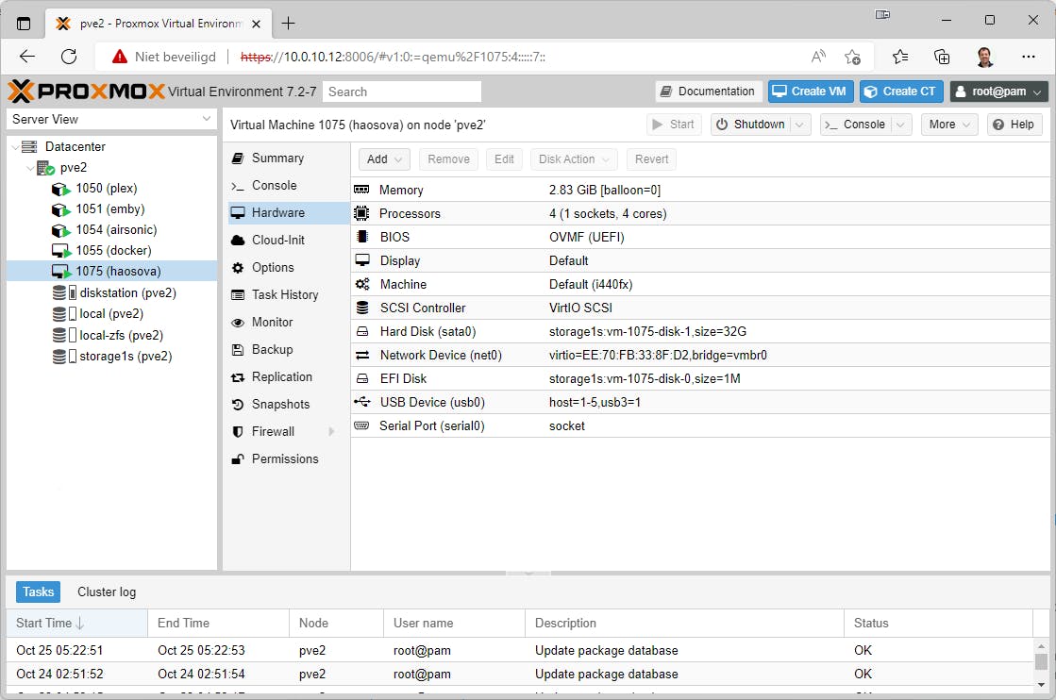Screen dimensions: 1056x700
Task: Click the Start VM button
Action: point(674,125)
